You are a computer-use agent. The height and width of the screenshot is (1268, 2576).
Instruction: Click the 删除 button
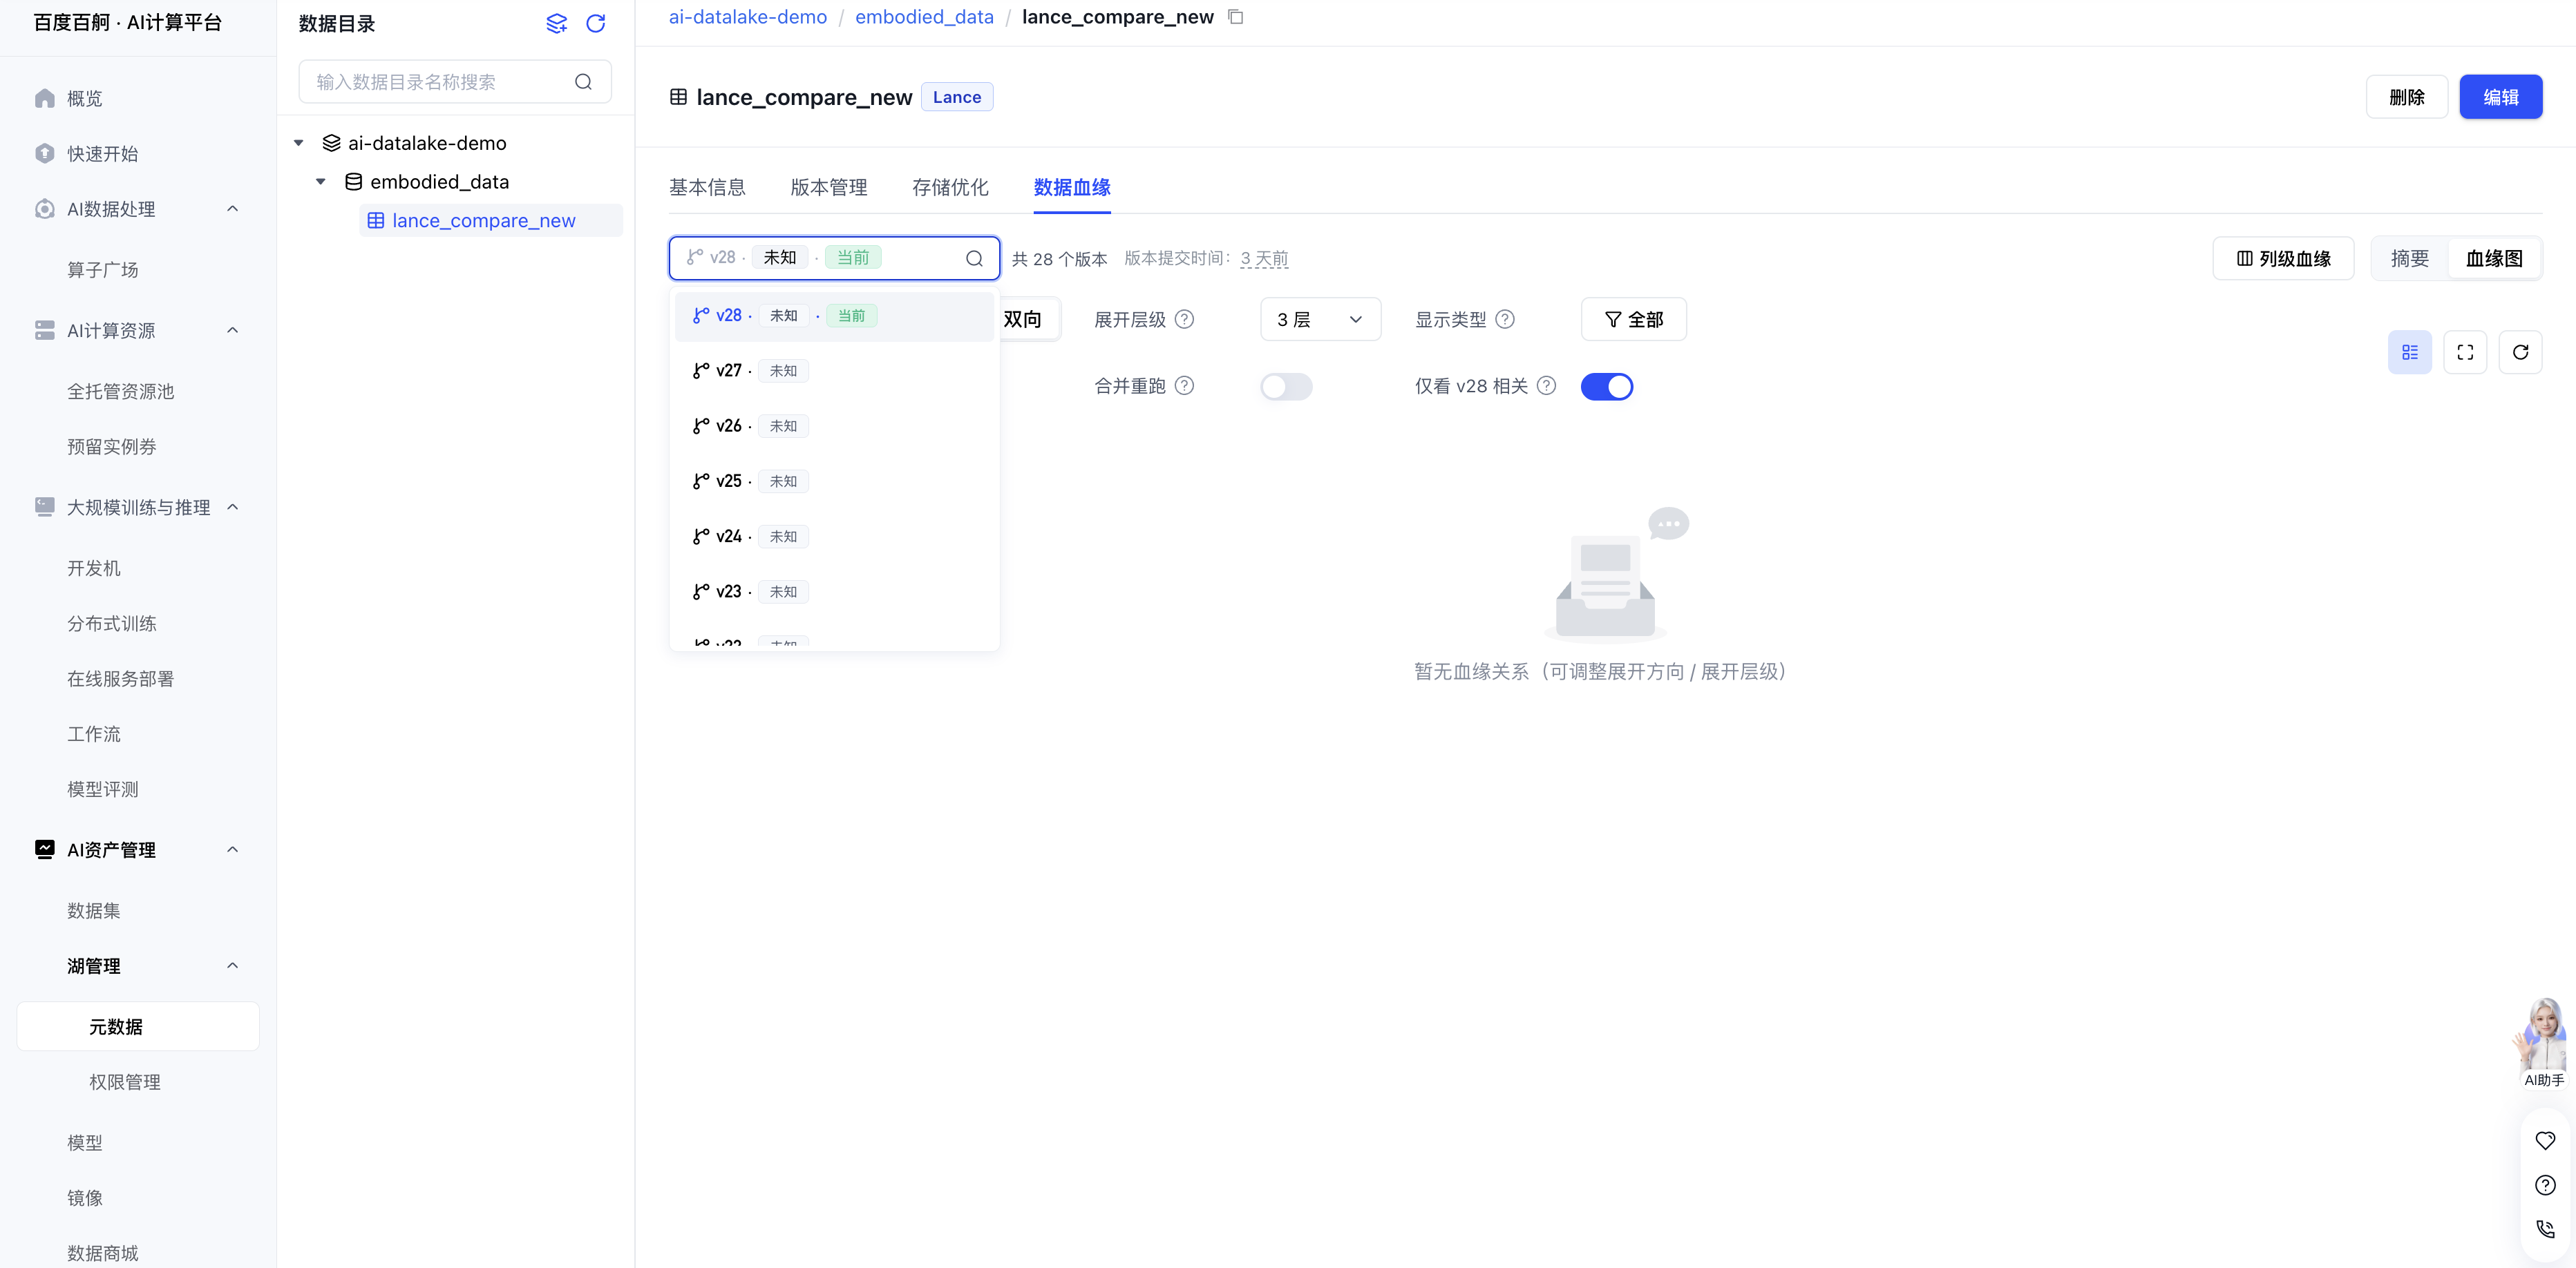click(2406, 97)
